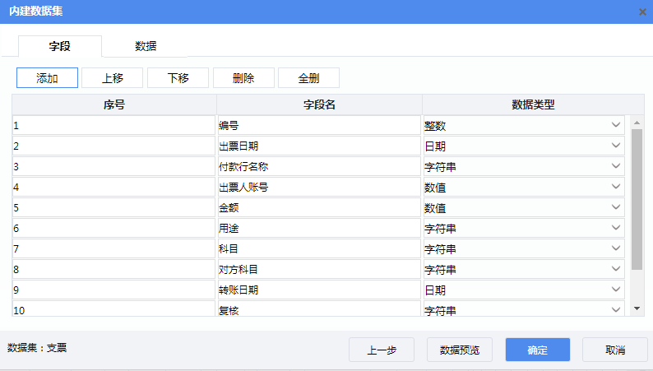Switch to the 数据 tab

146,46
